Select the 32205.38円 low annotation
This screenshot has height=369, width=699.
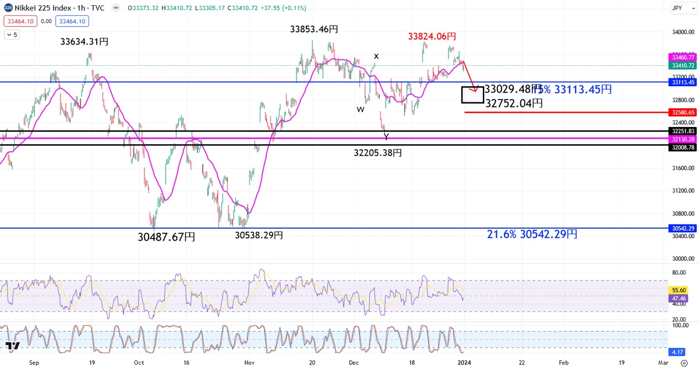(x=378, y=153)
